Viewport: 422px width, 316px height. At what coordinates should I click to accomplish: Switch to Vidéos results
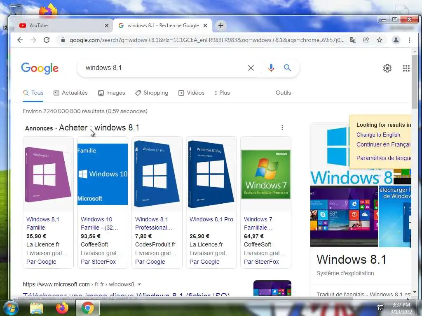192,93
